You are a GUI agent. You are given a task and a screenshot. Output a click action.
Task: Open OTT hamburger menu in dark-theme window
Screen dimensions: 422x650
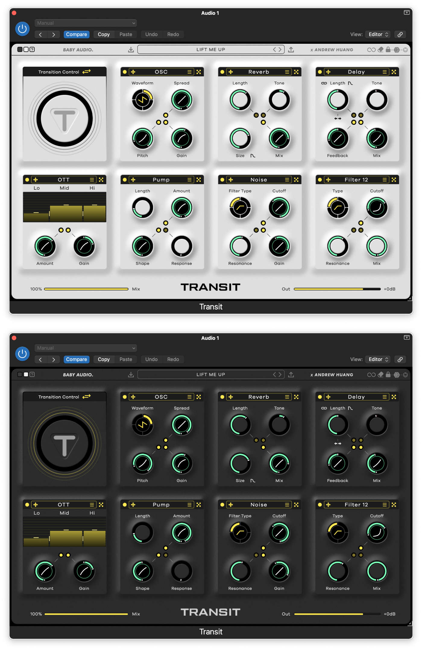tap(92, 505)
